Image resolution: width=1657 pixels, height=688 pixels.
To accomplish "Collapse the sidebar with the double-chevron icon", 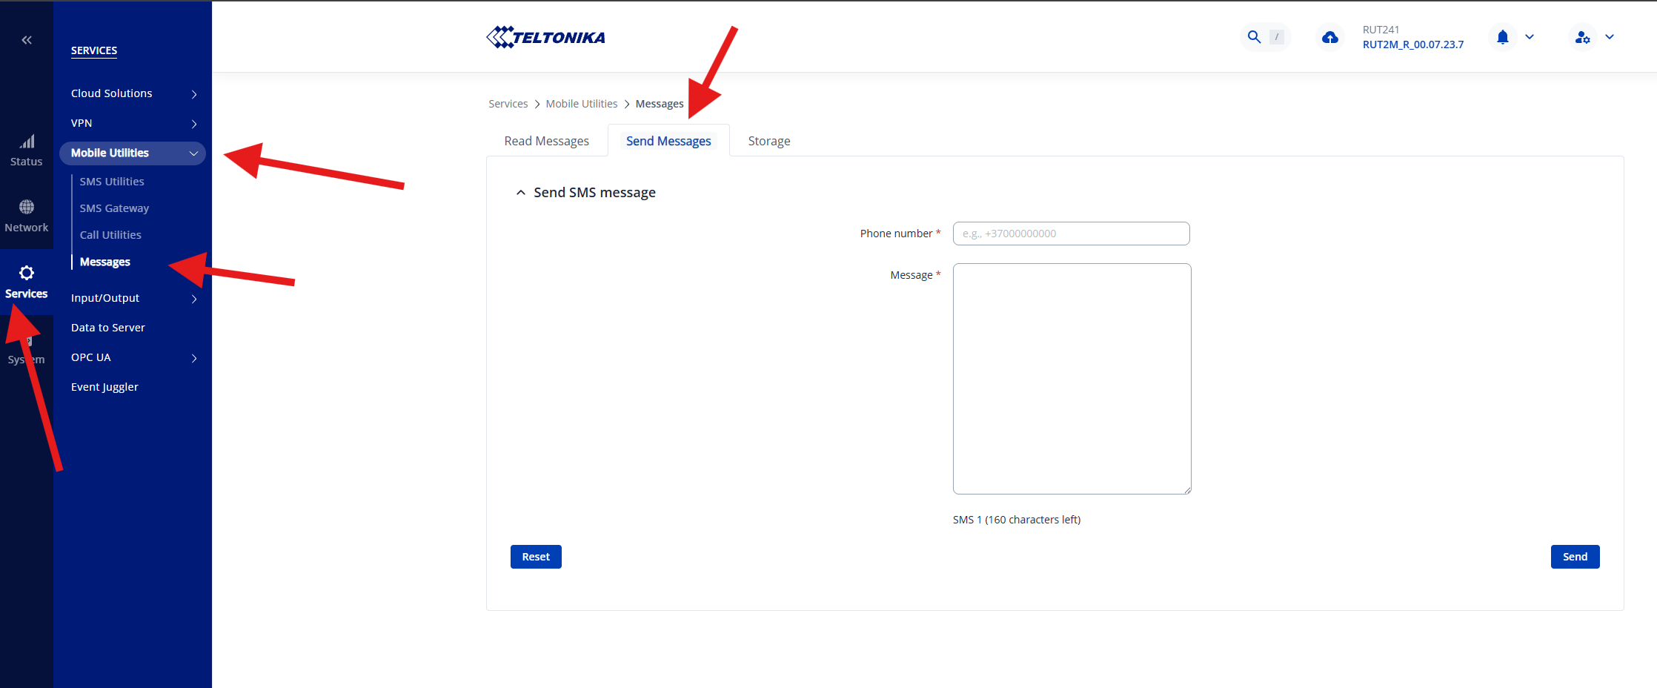I will (x=27, y=40).
